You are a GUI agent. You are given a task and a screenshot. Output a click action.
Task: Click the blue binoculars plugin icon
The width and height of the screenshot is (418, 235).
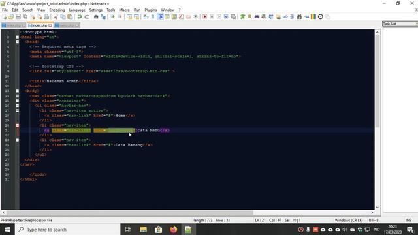click(x=257, y=17)
